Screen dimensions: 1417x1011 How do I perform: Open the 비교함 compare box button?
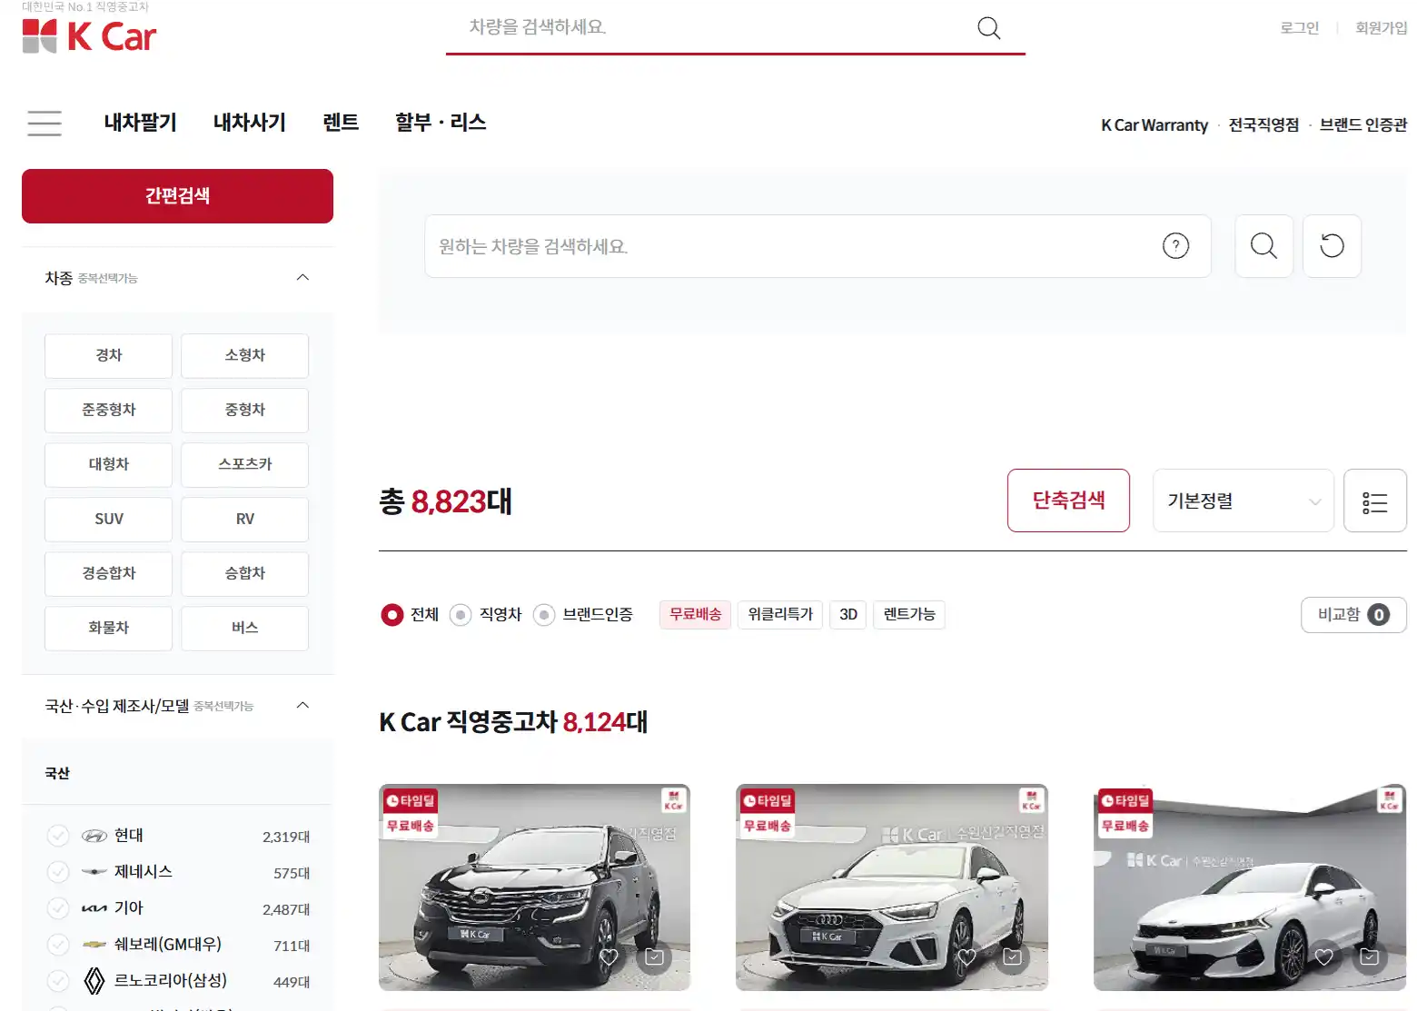click(x=1353, y=615)
